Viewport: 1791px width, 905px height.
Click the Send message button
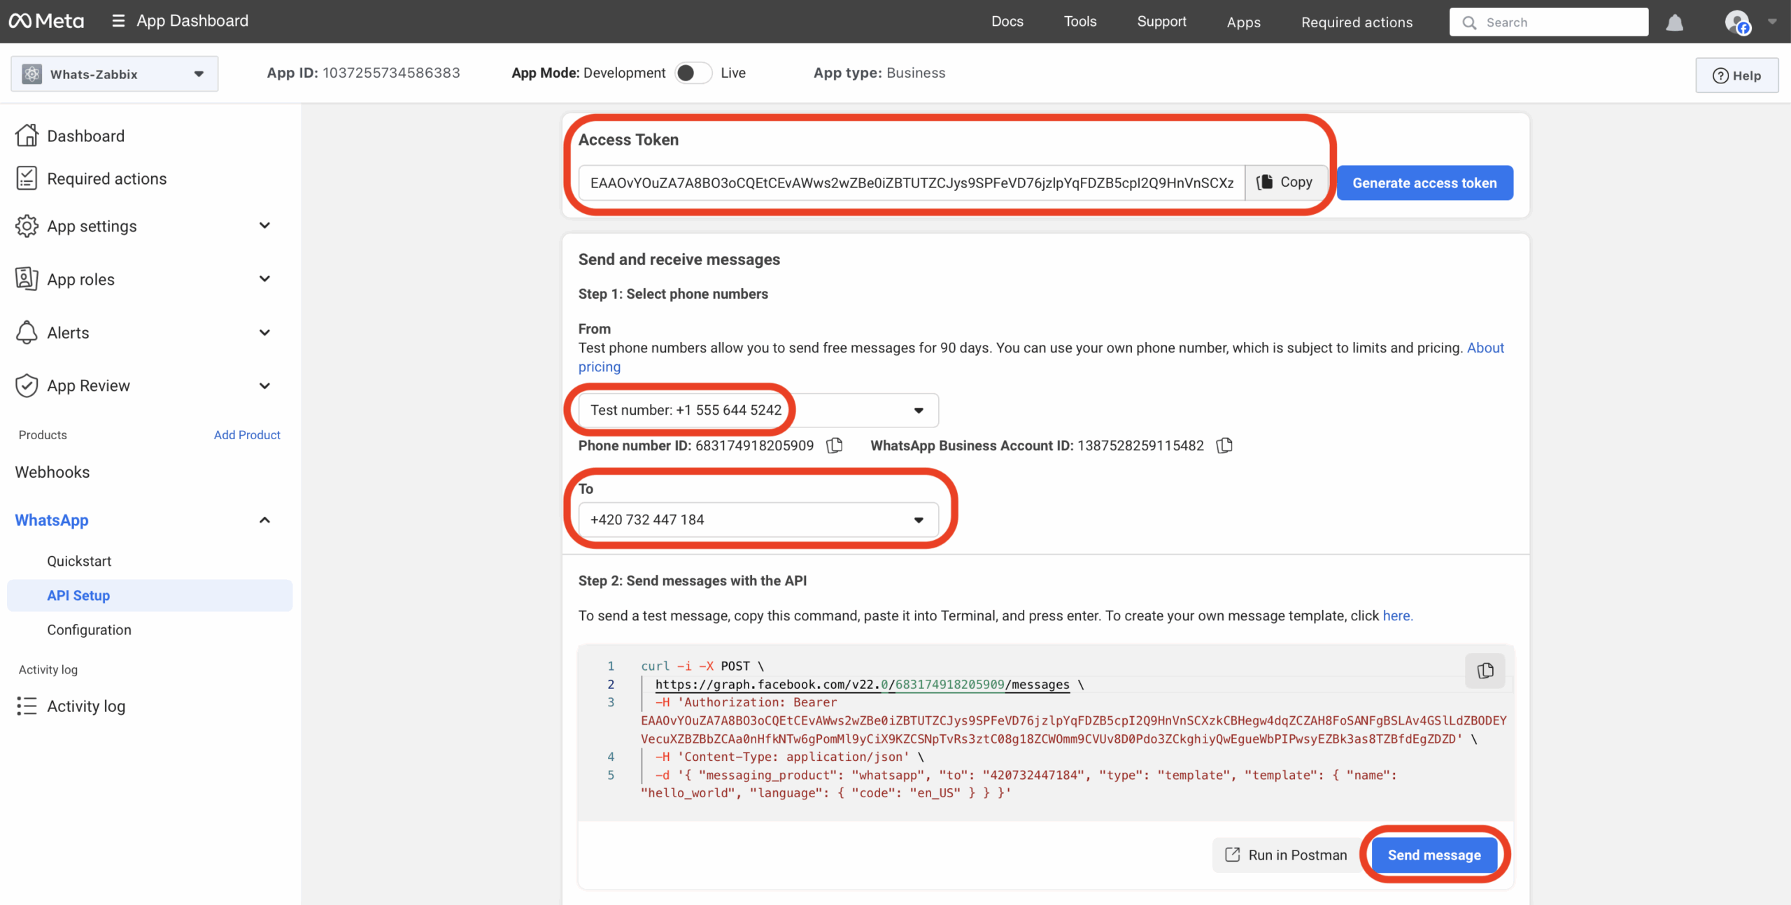(x=1433, y=855)
